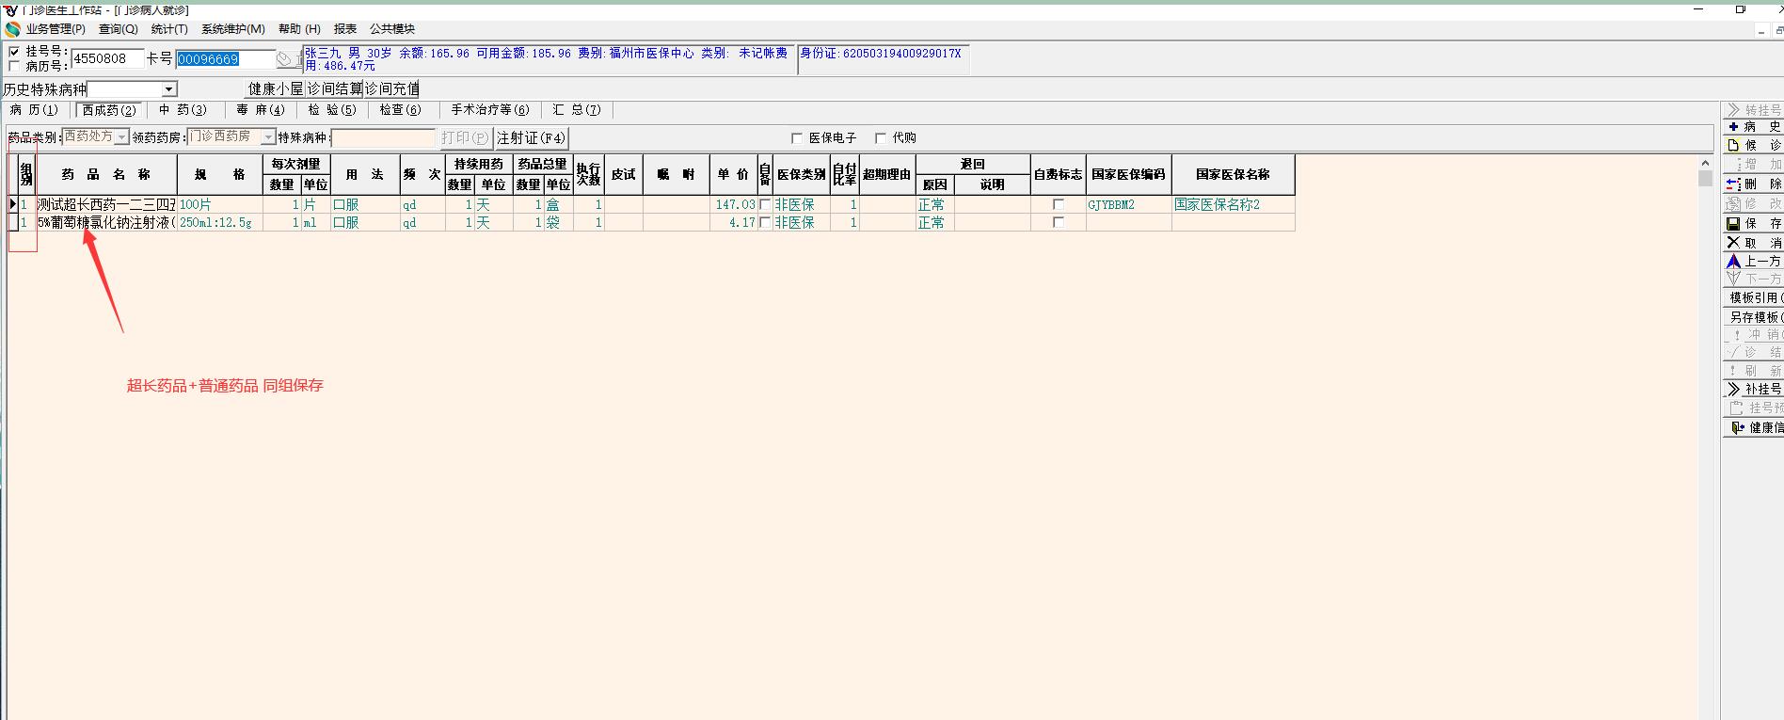Go to next prescription with 下一方
The image size is (1784, 720).
[x=1754, y=279]
